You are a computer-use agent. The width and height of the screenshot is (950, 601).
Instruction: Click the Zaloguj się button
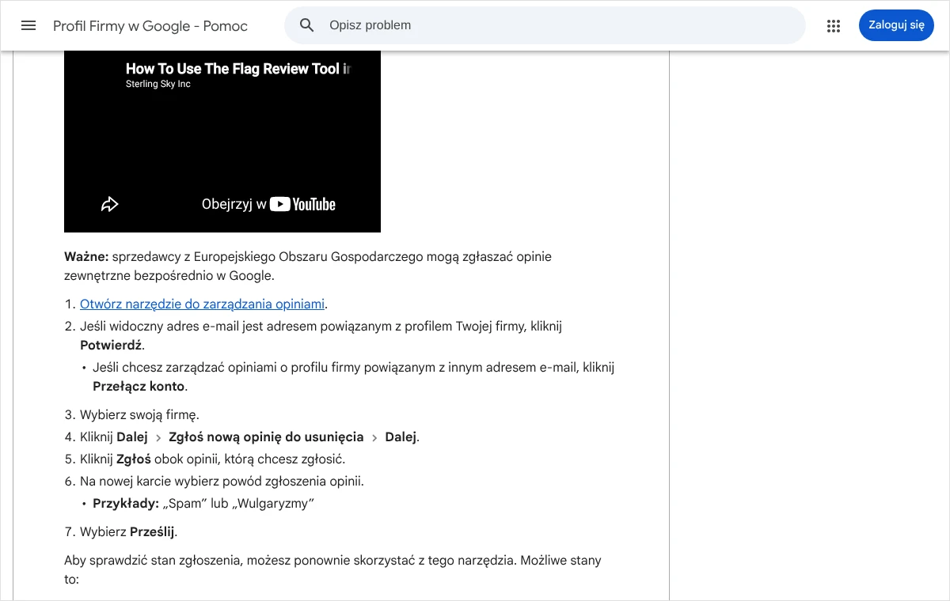pyautogui.click(x=896, y=25)
